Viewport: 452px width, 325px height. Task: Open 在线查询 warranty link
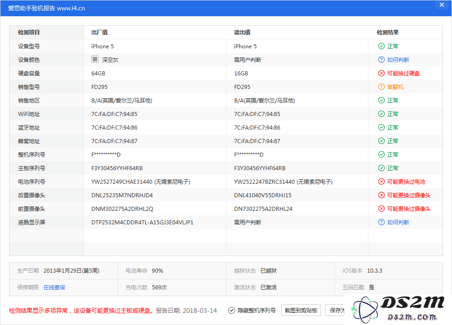54,287
